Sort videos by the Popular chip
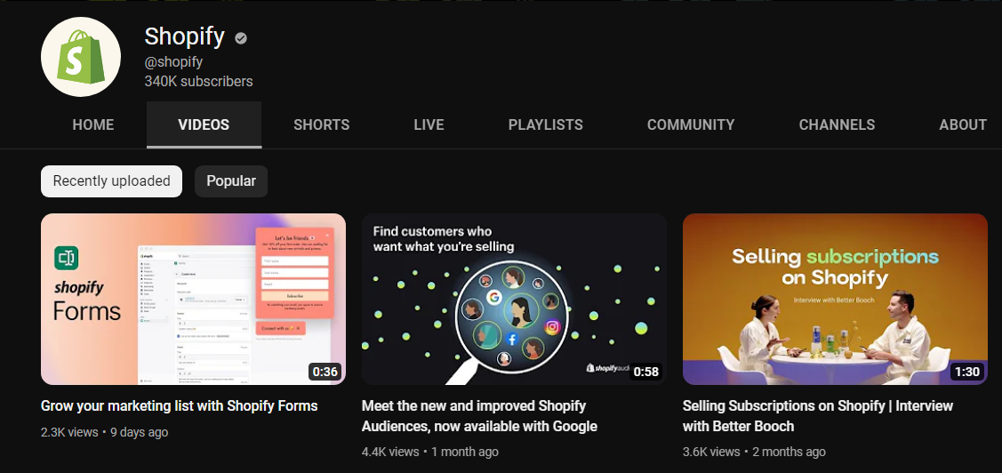The image size is (1002, 473). pyautogui.click(x=231, y=181)
